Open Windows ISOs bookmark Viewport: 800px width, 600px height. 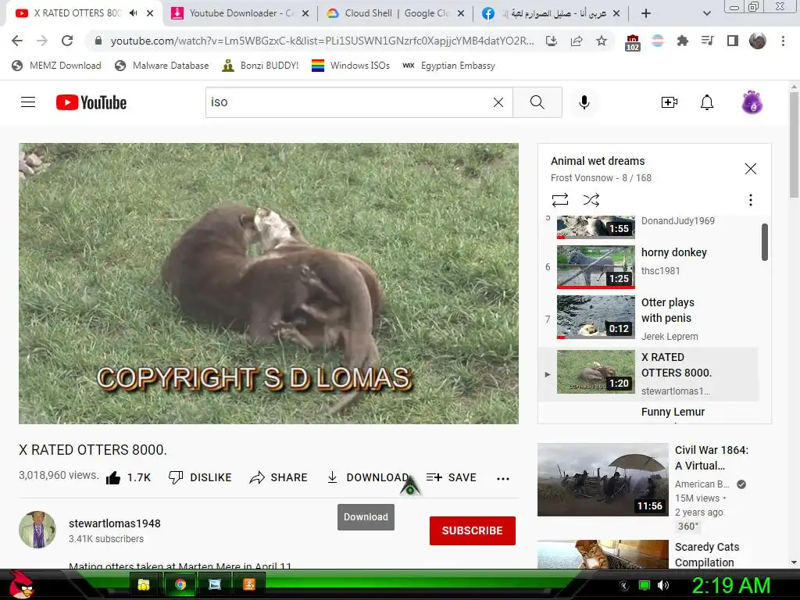click(351, 66)
